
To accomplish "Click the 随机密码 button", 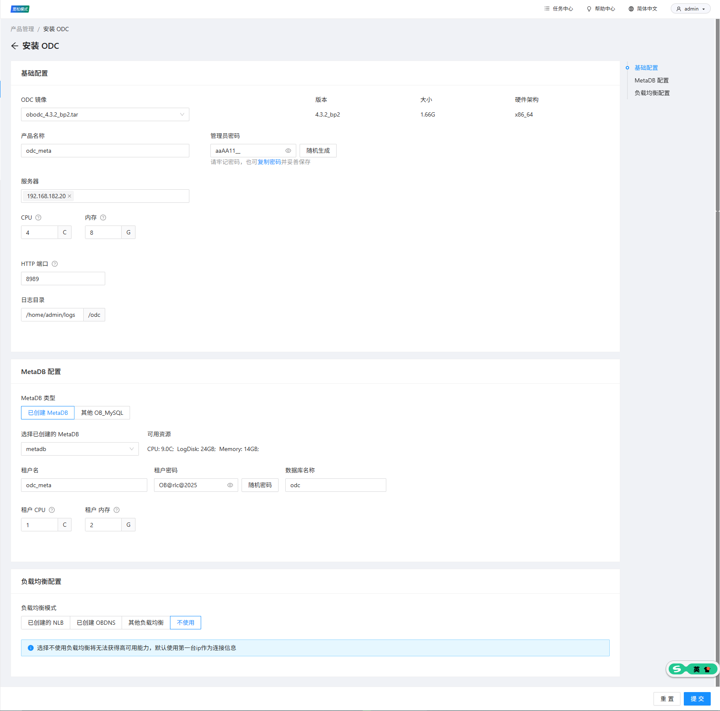I will 260,485.
